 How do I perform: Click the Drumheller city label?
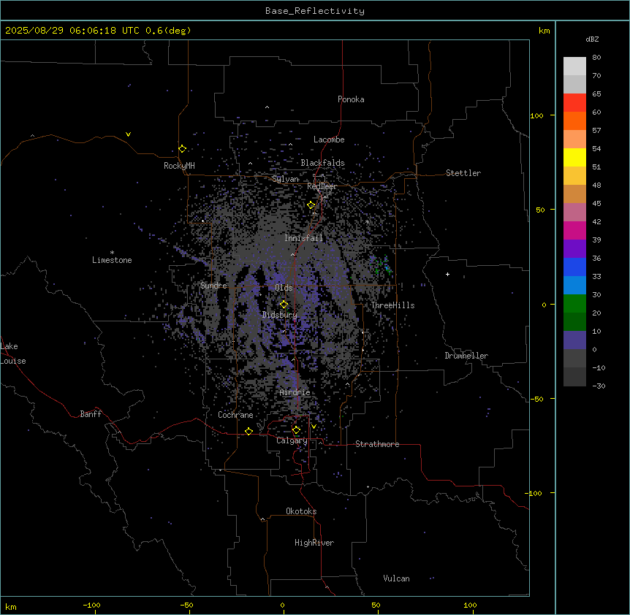click(466, 356)
